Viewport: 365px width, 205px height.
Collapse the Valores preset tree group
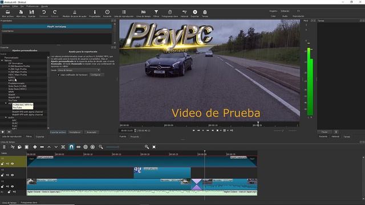[x=2, y=60]
